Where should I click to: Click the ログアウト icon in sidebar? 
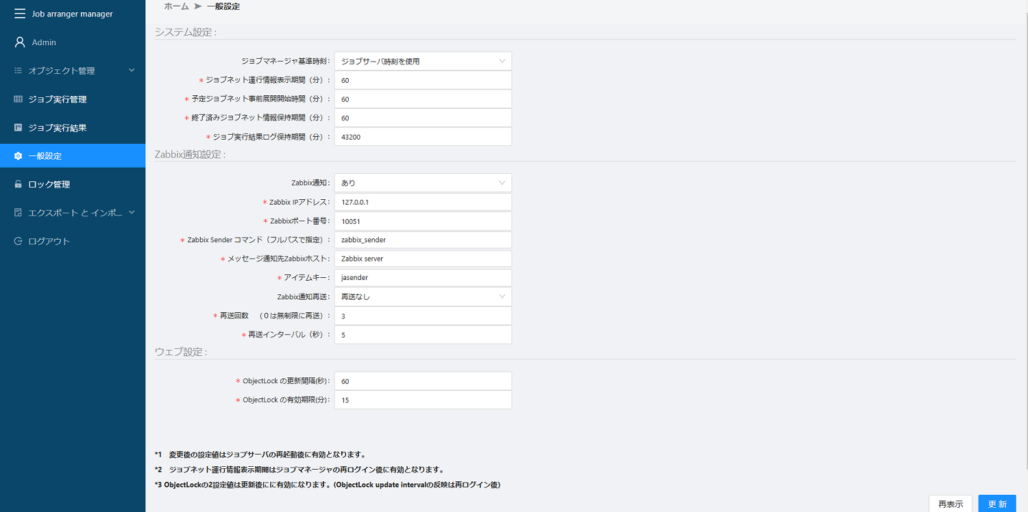[x=19, y=241]
